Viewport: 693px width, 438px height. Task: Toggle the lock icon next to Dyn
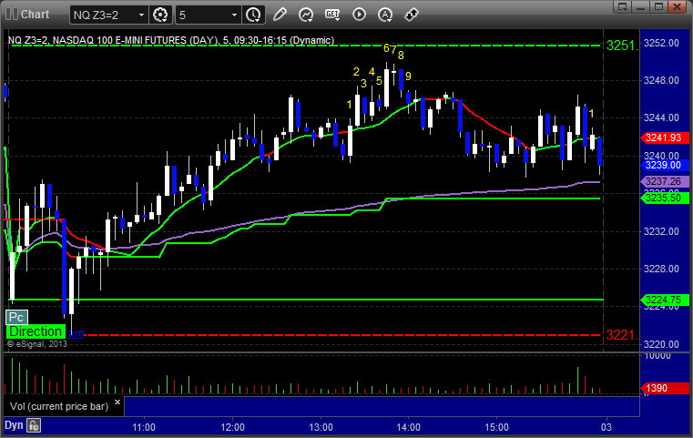pos(34,425)
